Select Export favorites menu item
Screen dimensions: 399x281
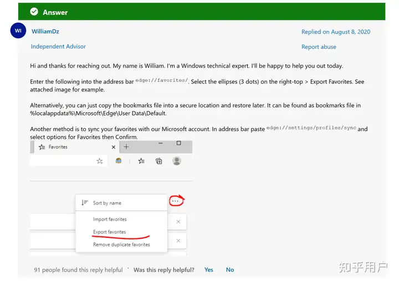(109, 232)
